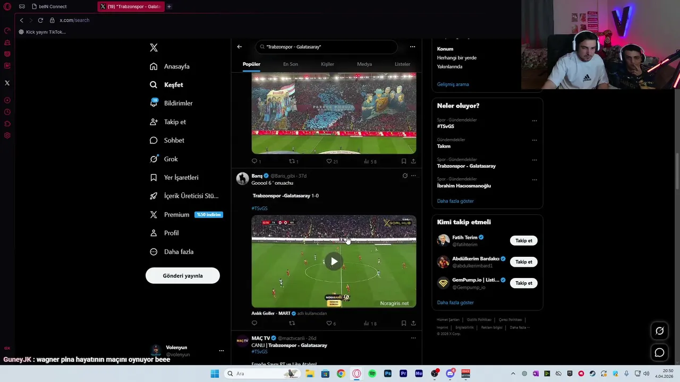Click Daha fazla göster under suggestions
The width and height of the screenshot is (680, 382).
(455, 302)
